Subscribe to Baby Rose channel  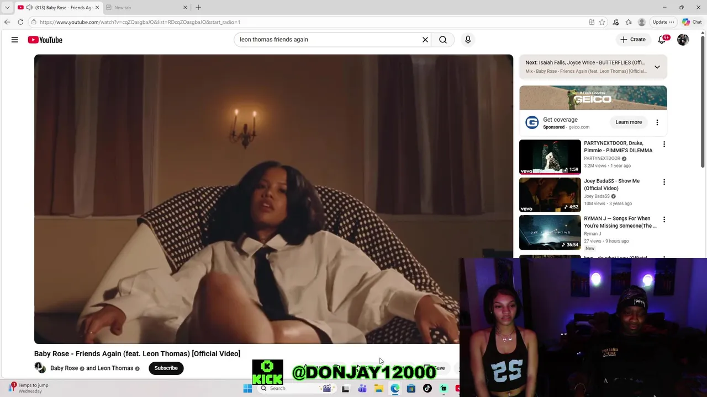166,368
